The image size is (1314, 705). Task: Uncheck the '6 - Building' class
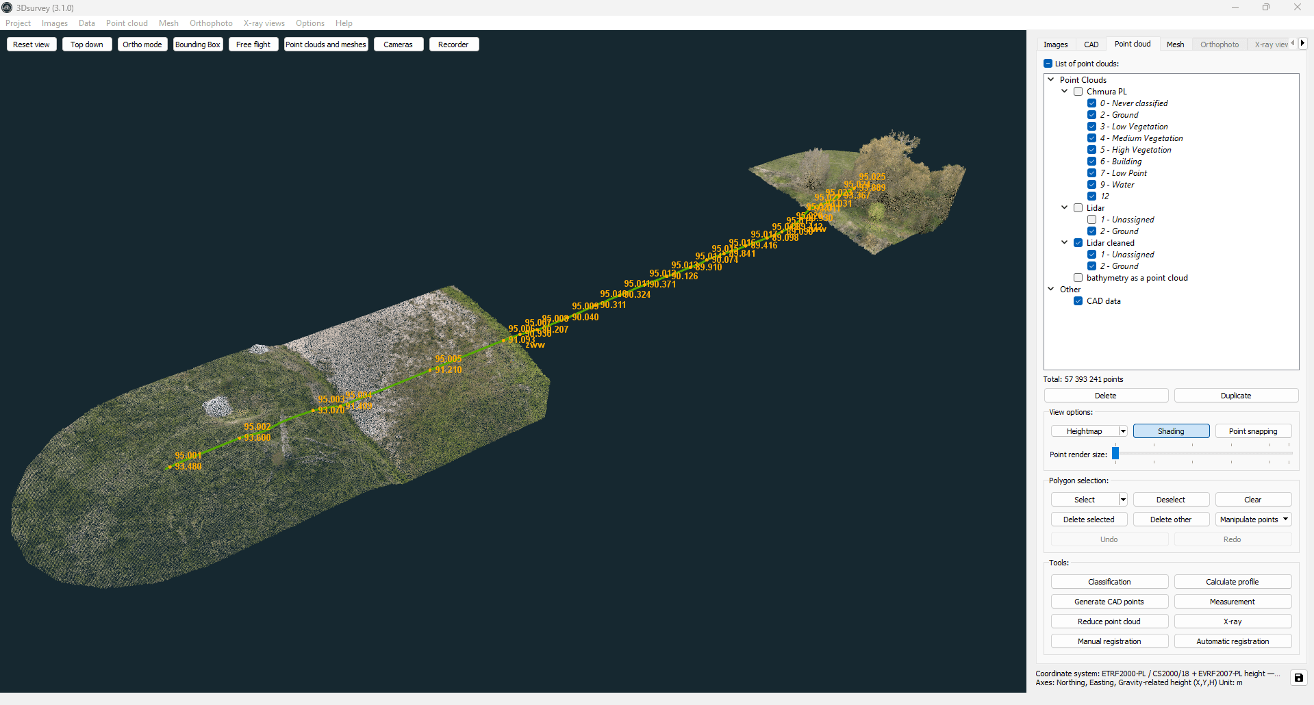[x=1092, y=162]
